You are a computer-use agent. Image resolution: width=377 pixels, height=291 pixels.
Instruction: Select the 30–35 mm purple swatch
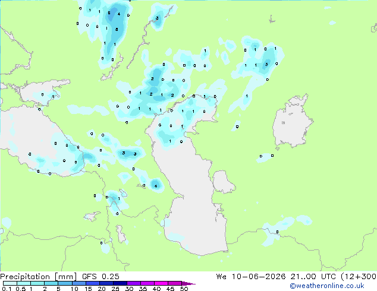tap(133, 283)
